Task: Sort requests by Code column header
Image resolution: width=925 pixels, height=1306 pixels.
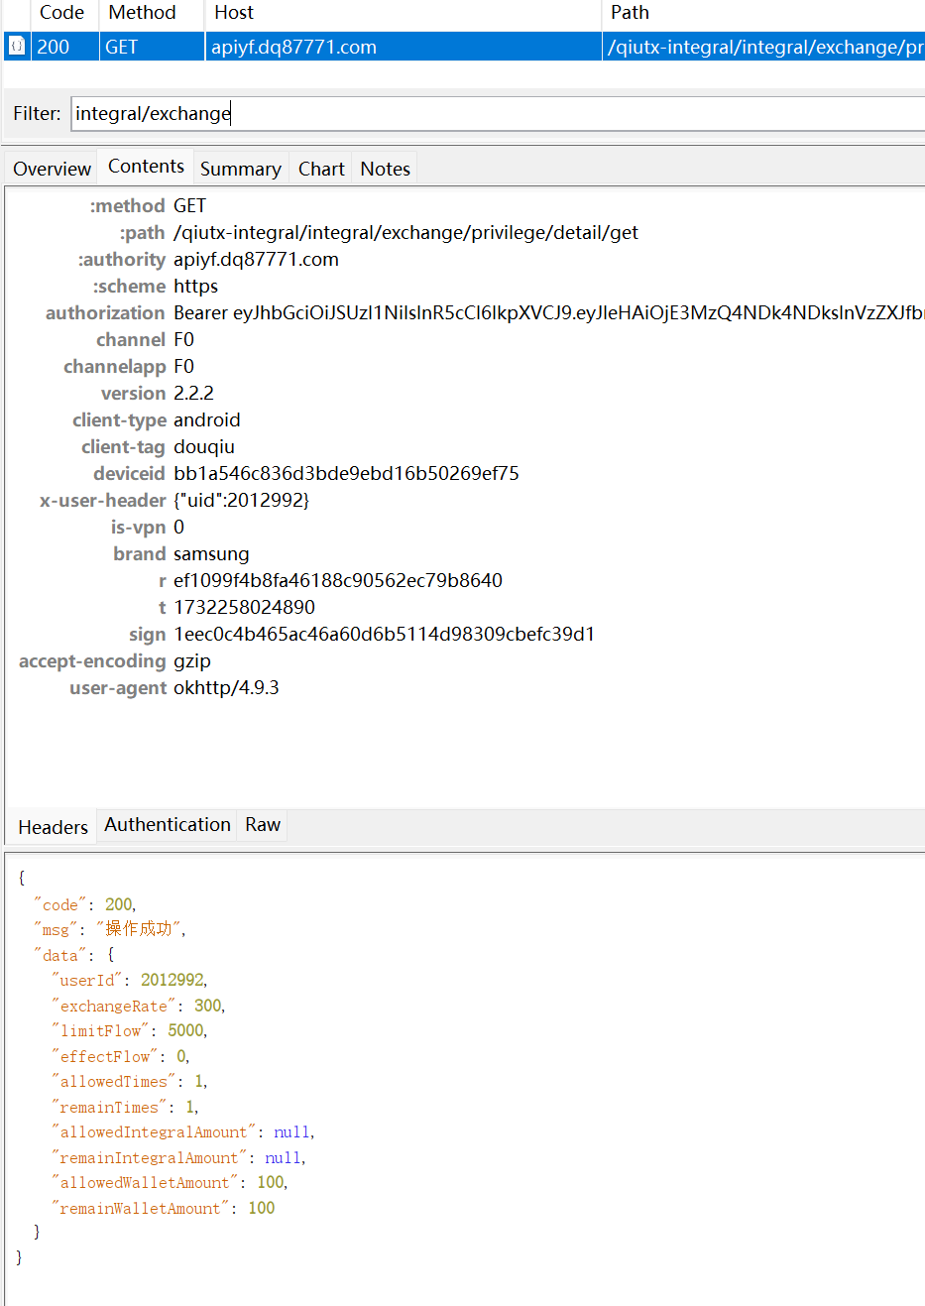Action: 61,13
